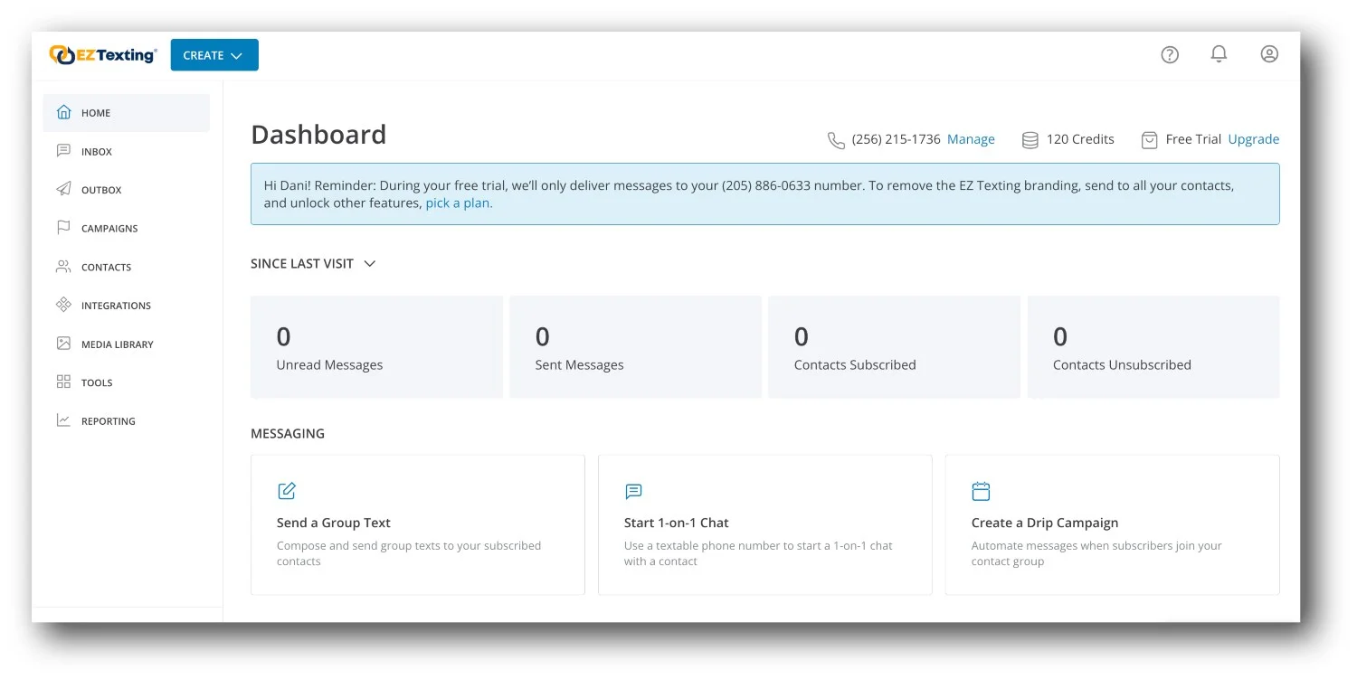This screenshot has width=1357, height=679.
Task: Open the Unread Messages stat card
Action: [376, 347]
